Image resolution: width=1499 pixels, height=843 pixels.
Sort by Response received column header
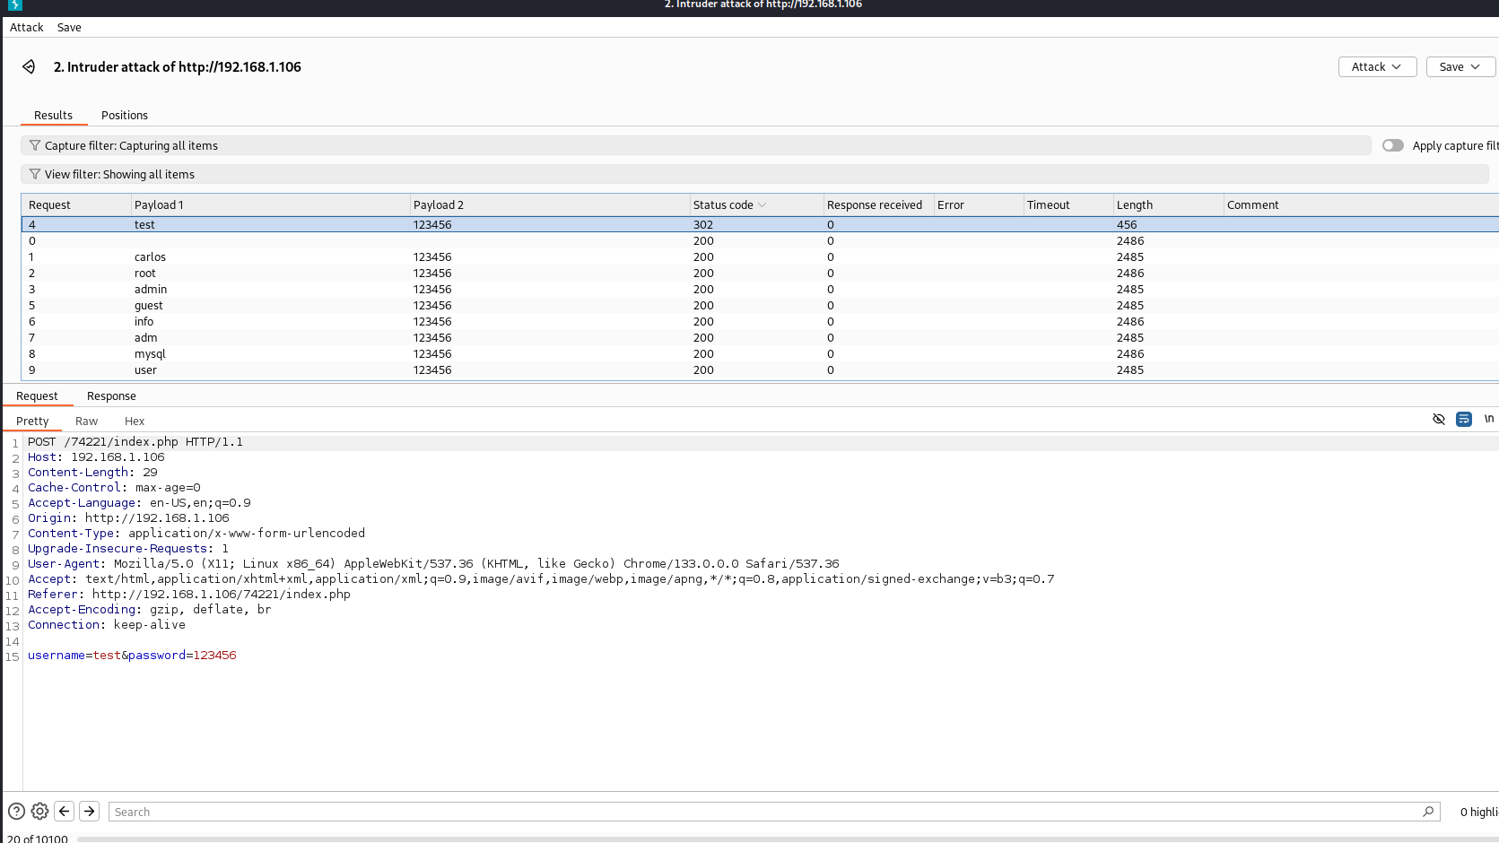pyautogui.click(x=878, y=205)
